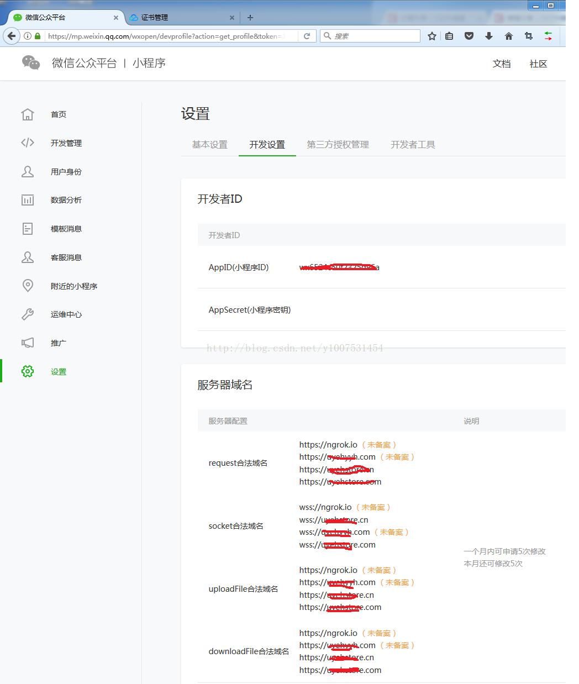Image resolution: width=579 pixels, height=684 pixels.
Task: Click the home icon in sidebar
Action: click(28, 114)
